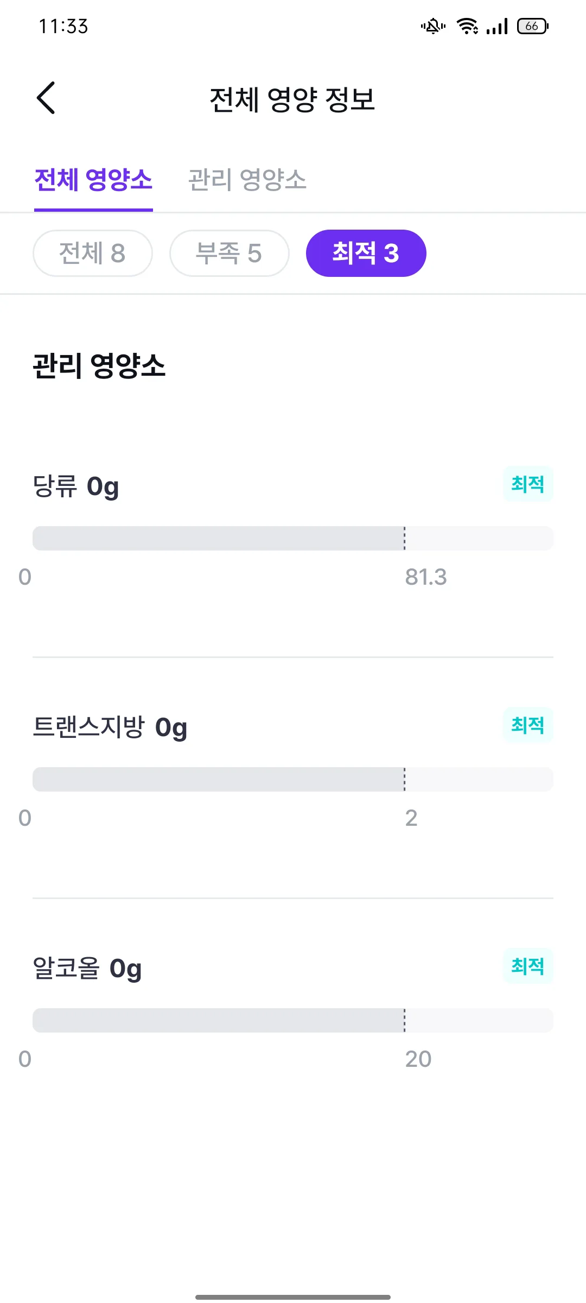Tap the cellular signal bars icon
The image size is (586, 1303).
click(497, 26)
